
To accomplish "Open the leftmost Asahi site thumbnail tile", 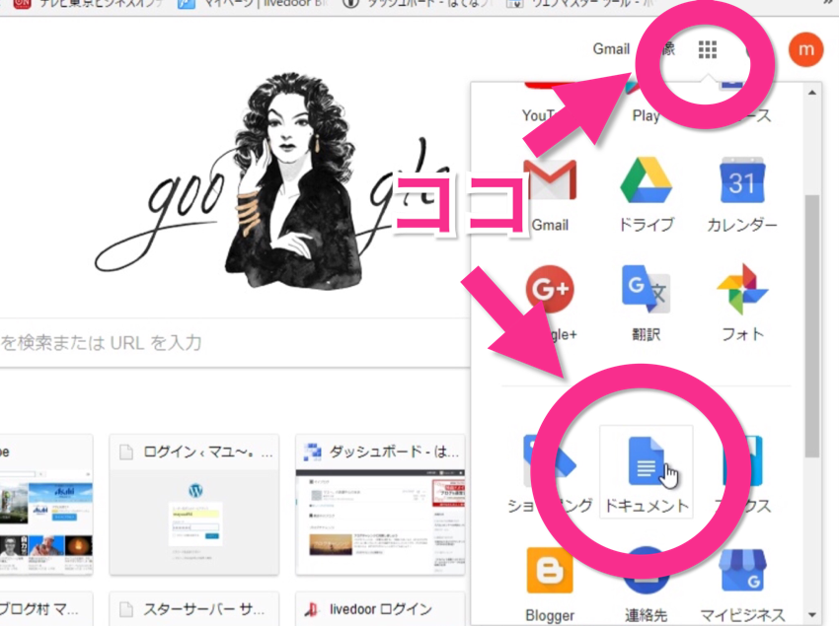I will 46,505.
